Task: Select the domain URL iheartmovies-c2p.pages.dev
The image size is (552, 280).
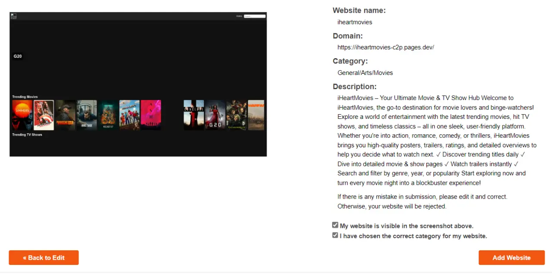Action: pos(386,47)
